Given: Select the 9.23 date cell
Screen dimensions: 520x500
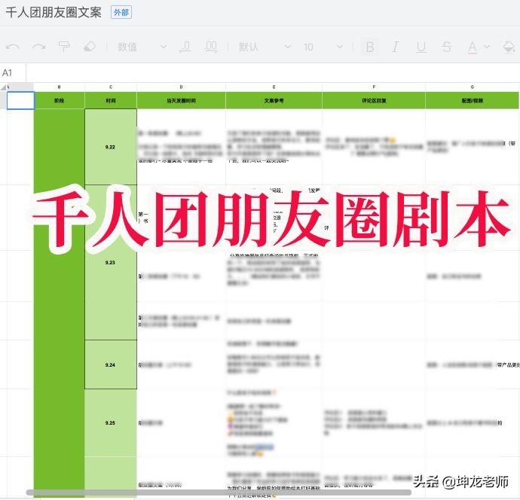Looking at the screenshot, I should coord(111,263).
